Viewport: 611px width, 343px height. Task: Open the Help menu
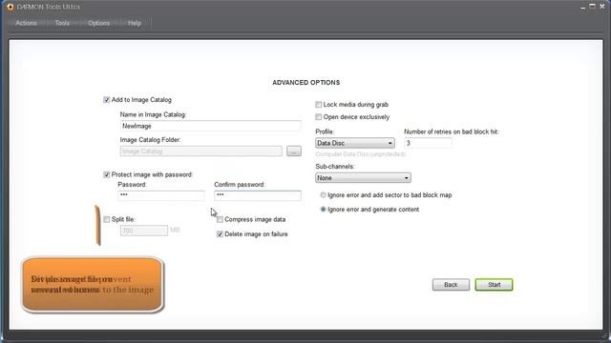click(135, 23)
